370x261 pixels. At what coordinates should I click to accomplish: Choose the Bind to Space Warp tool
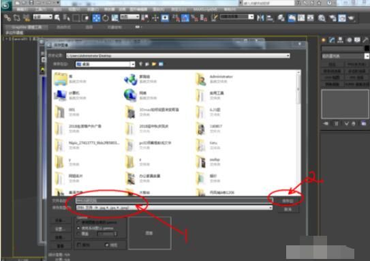[27, 18]
